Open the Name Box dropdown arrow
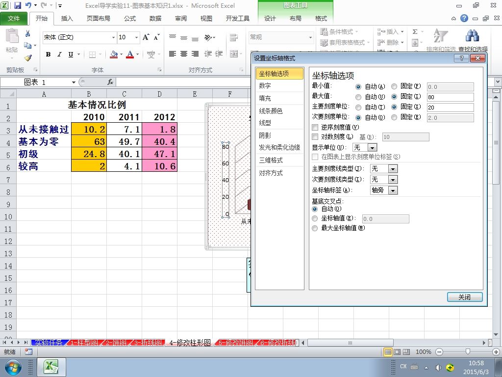502x377 pixels. pyautogui.click(x=74, y=82)
